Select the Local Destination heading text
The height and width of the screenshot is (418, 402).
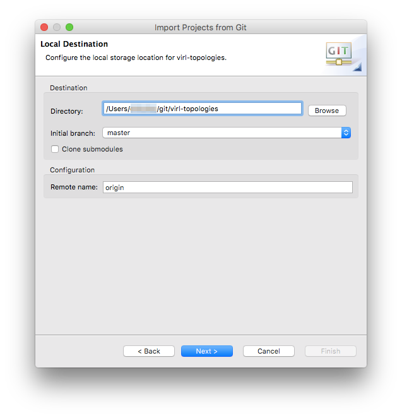(x=74, y=44)
